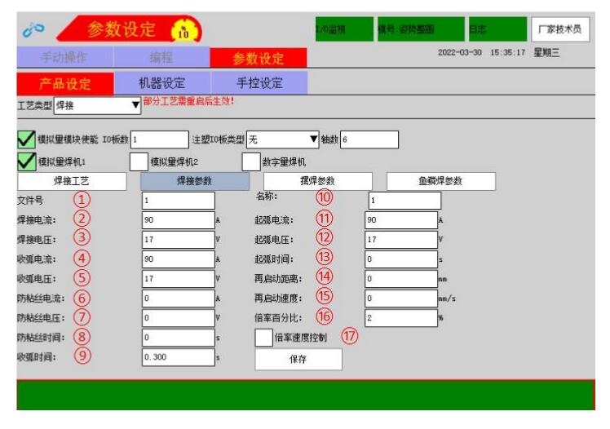Edit the 焊接电流 value field
This screenshot has height=429, width=610.
coord(178,220)
